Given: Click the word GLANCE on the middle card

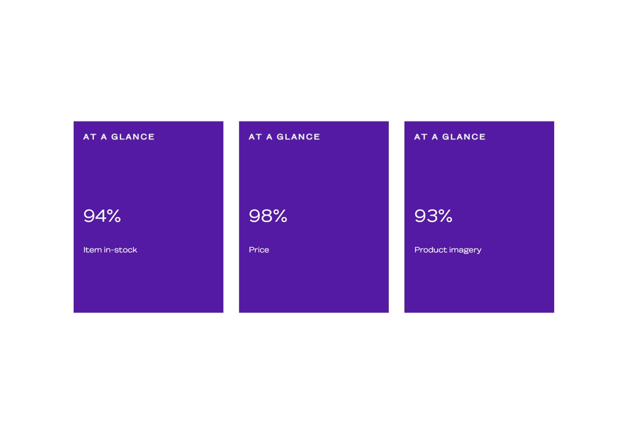Looking at the screenshot, I should coord(299,137).
